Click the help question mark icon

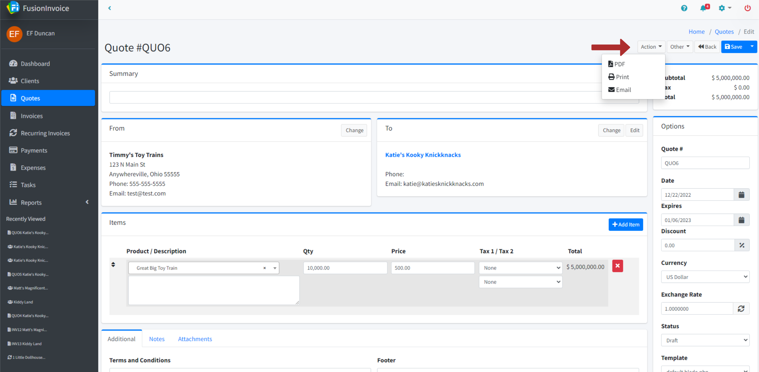pos(684,8)
